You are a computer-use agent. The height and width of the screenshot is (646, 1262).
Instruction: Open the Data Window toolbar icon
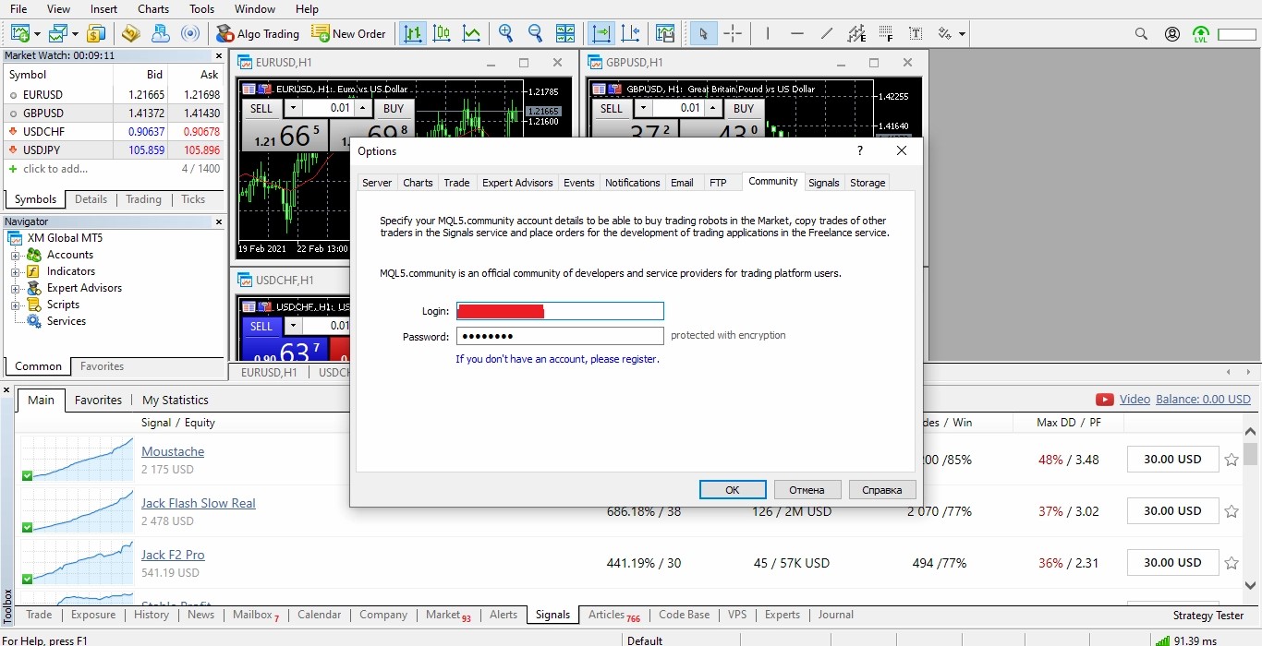coord(130,34)
